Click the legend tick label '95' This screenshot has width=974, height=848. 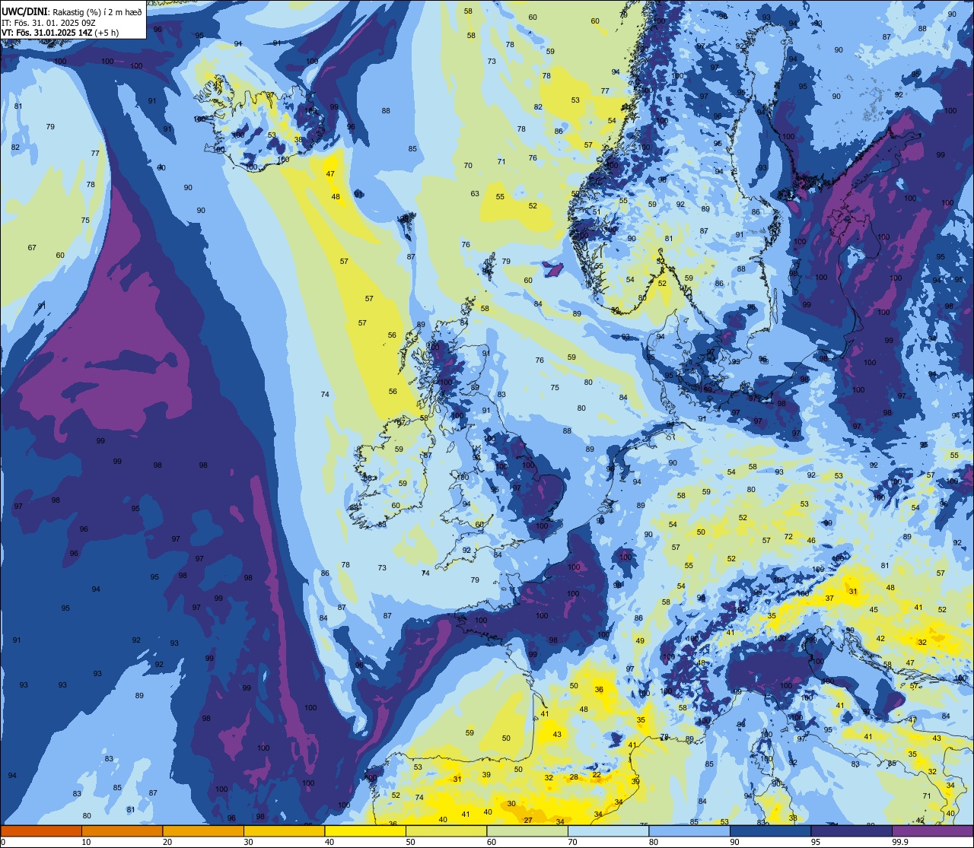(815, 842)
